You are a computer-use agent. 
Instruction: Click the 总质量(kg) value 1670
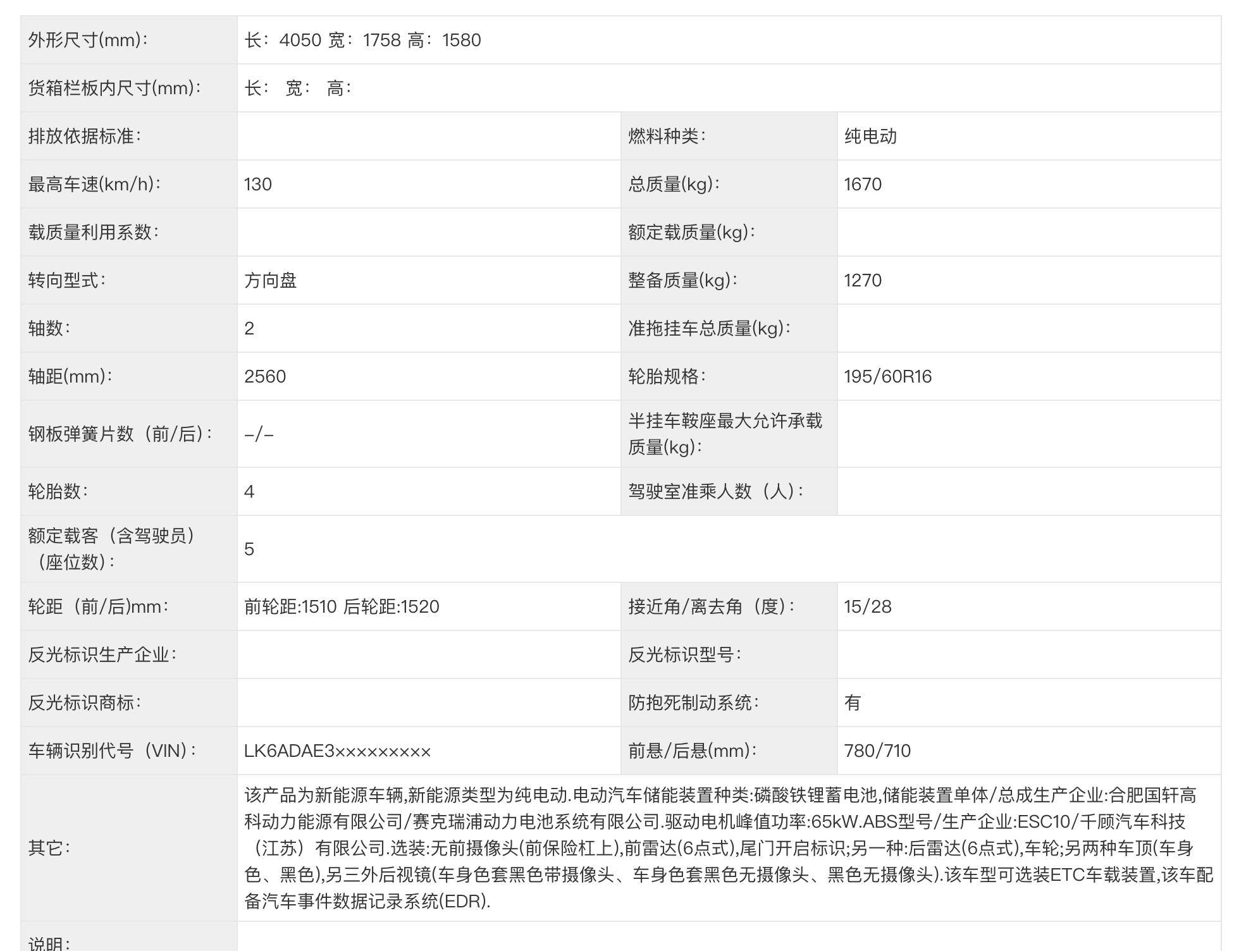click(x=862, y=184)
